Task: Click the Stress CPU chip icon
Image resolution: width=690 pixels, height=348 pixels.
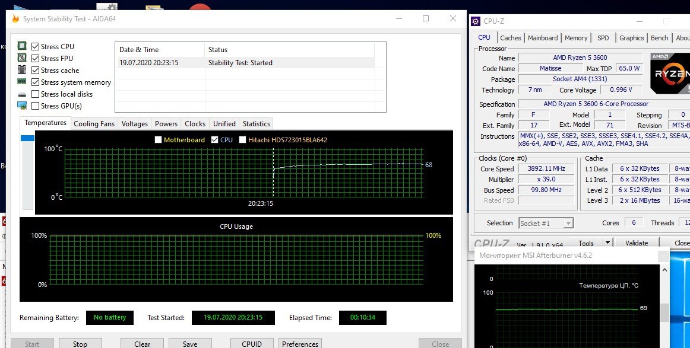Action: coord(22,46)
